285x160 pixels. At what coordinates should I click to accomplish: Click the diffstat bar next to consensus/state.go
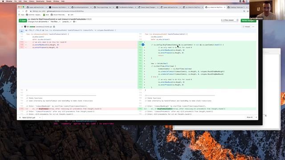(33, 27)
